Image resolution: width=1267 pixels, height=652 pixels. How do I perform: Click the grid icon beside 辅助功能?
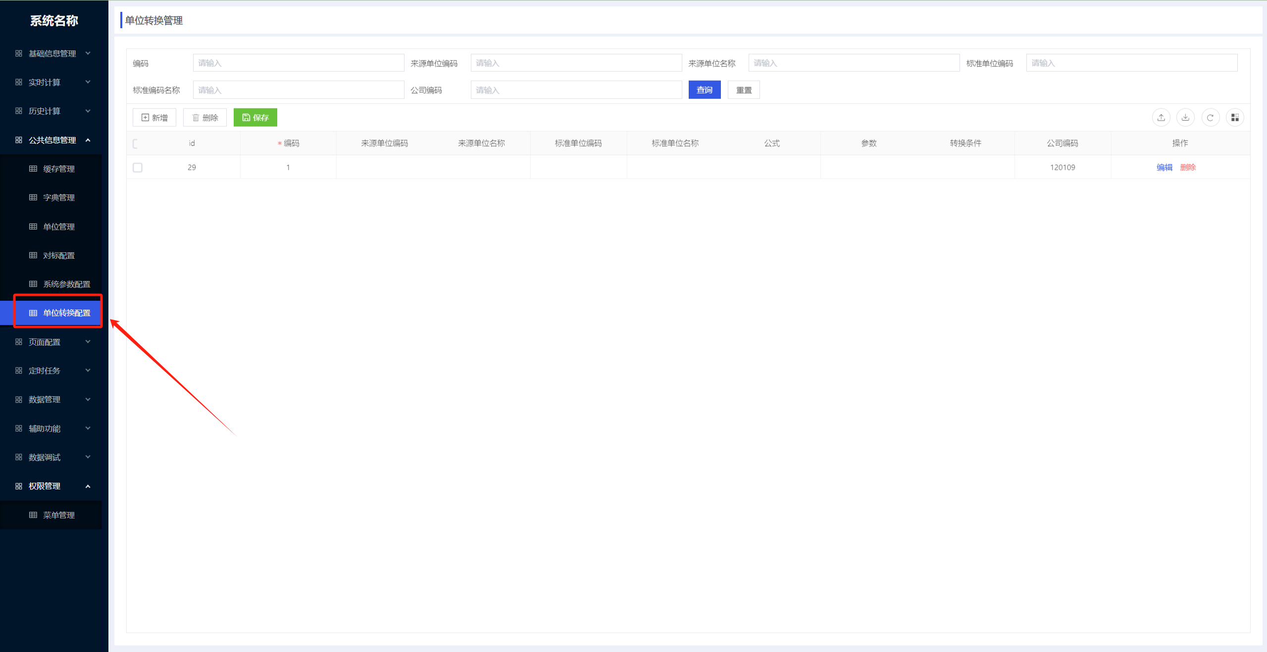[x=19, y=428]
